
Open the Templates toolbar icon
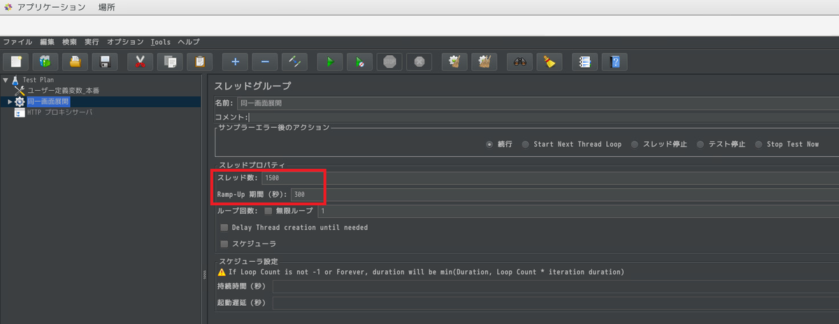[x=45, y=61]
